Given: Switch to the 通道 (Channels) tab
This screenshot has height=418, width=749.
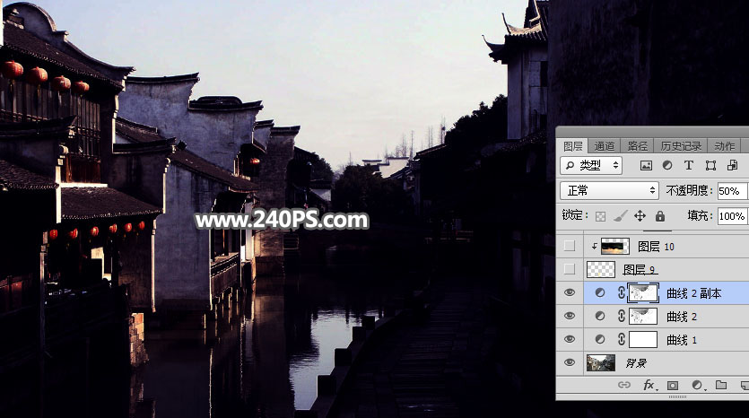Looking at the screenshot, I should click(605, 145).
